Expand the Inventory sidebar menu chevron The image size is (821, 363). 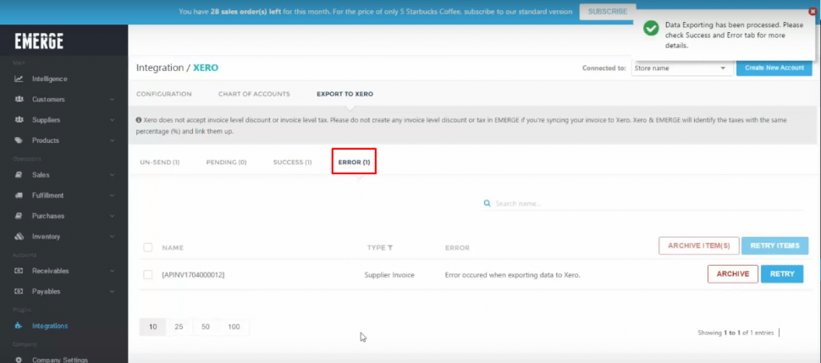click(x=112, y=236)
